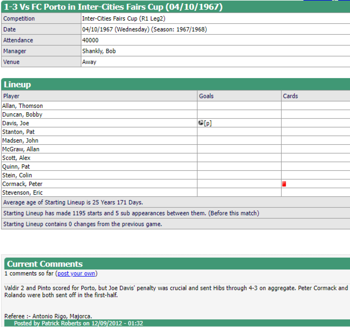The height and width of the screenshot is (327, 350).
Task: Select player Duncan, Bobby in the lineup
Action: pos(22,115)
